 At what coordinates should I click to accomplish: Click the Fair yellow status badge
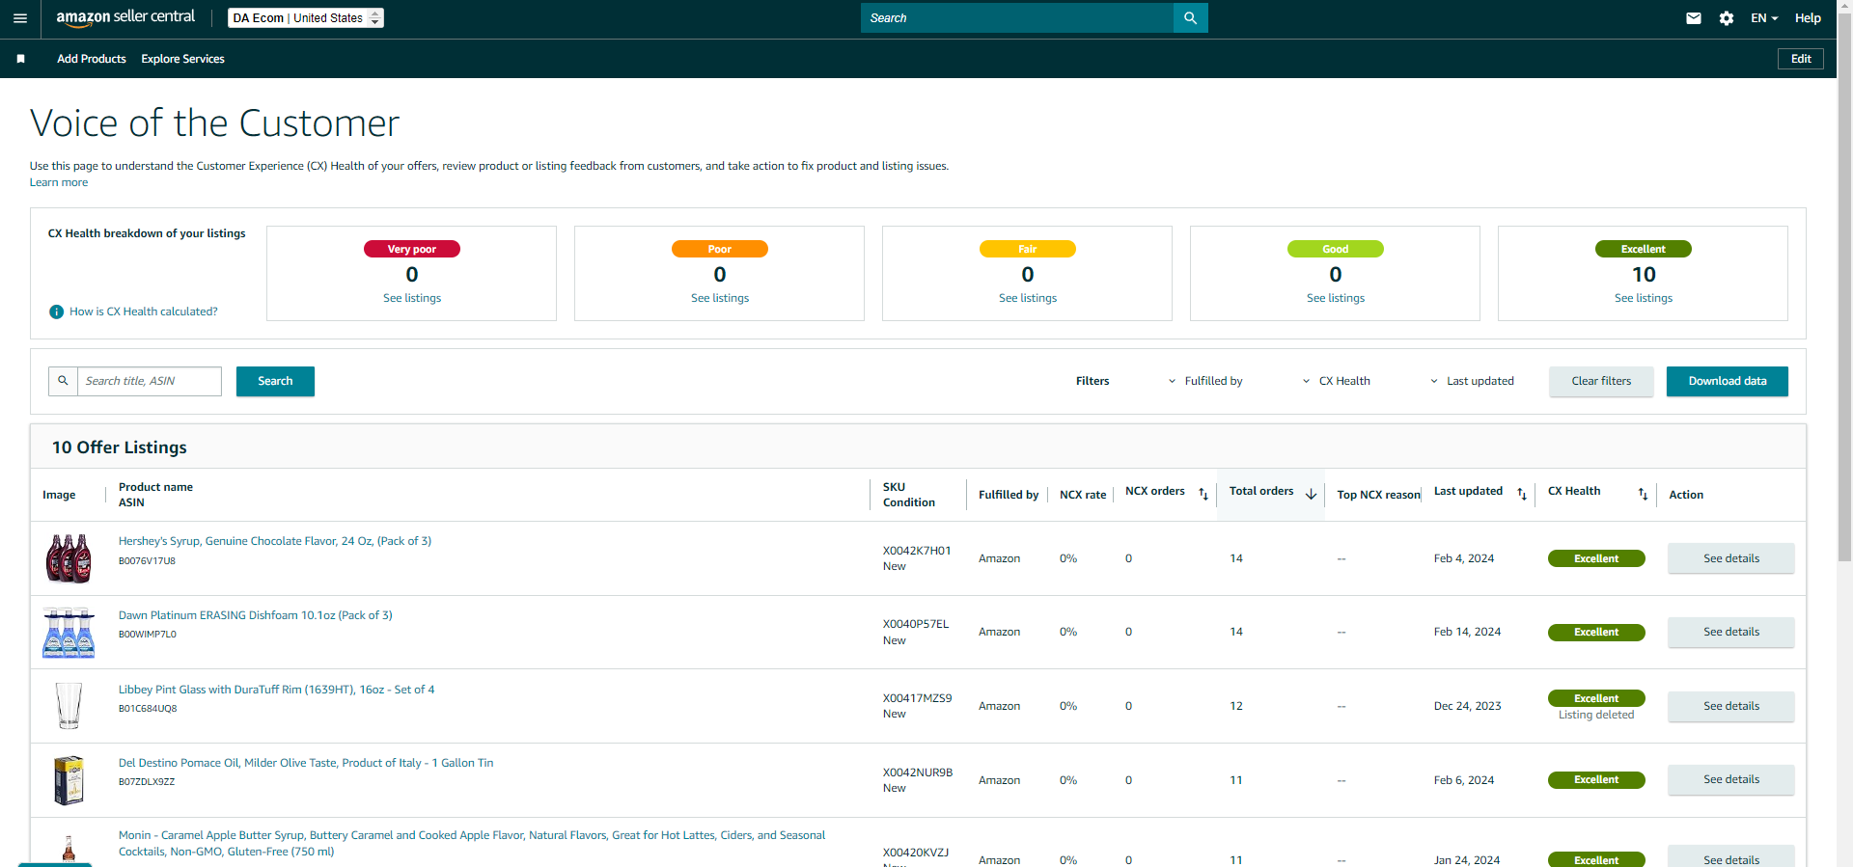pos(1028,249)
